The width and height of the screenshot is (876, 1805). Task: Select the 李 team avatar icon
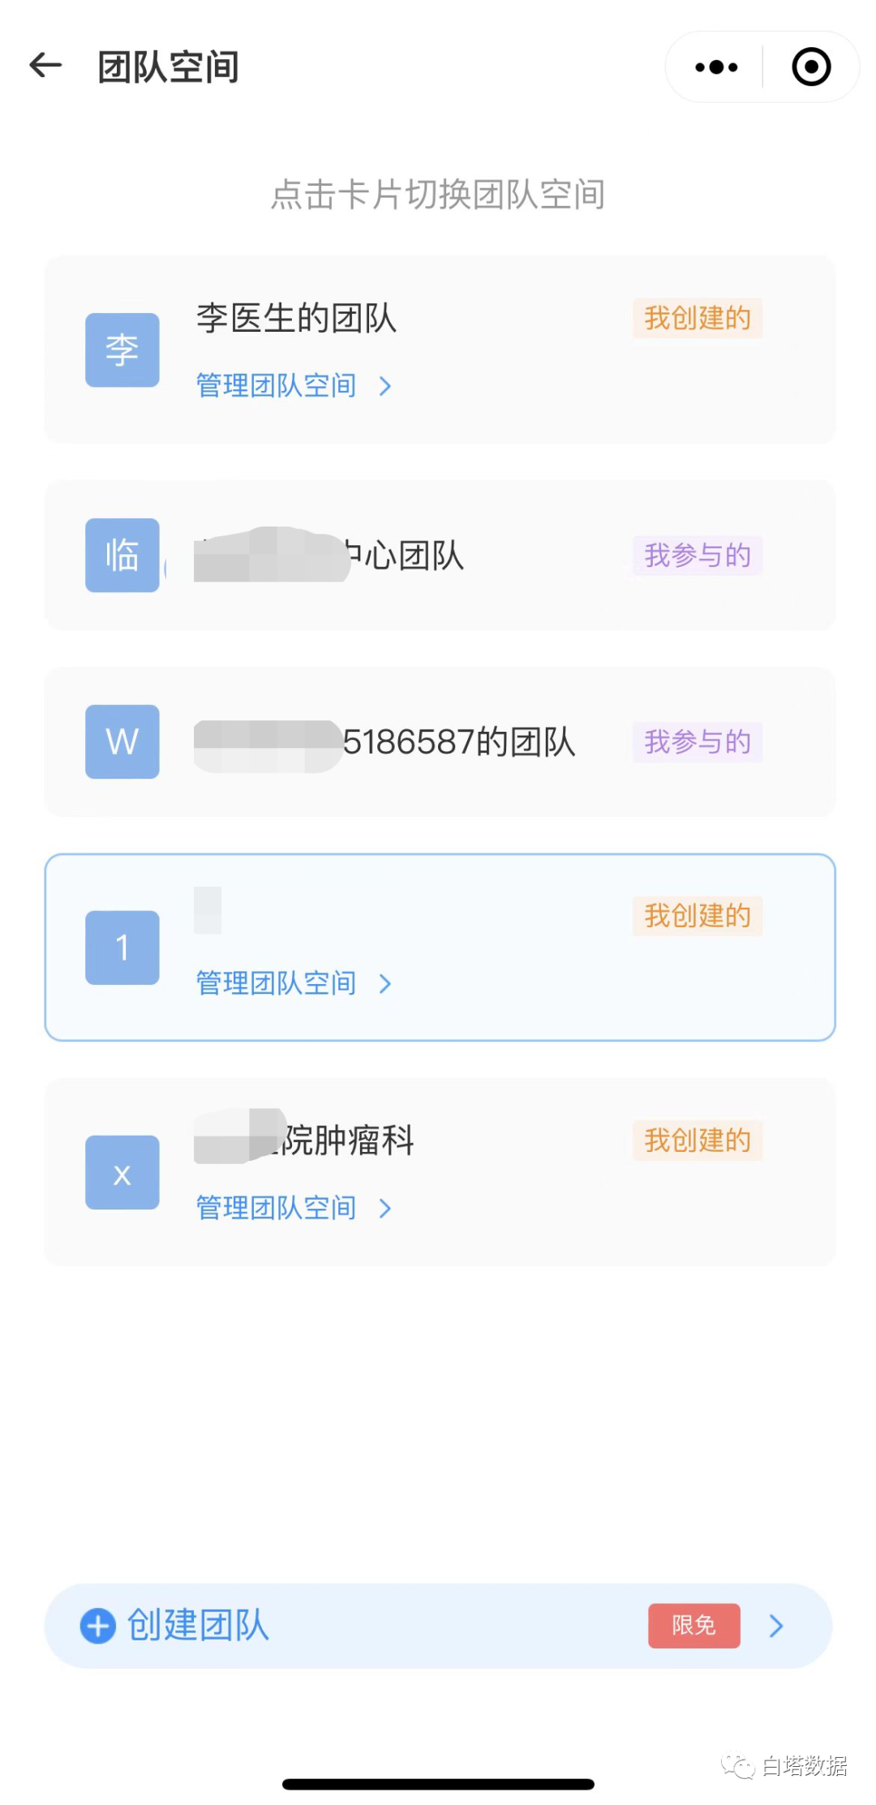coord(122,350)
